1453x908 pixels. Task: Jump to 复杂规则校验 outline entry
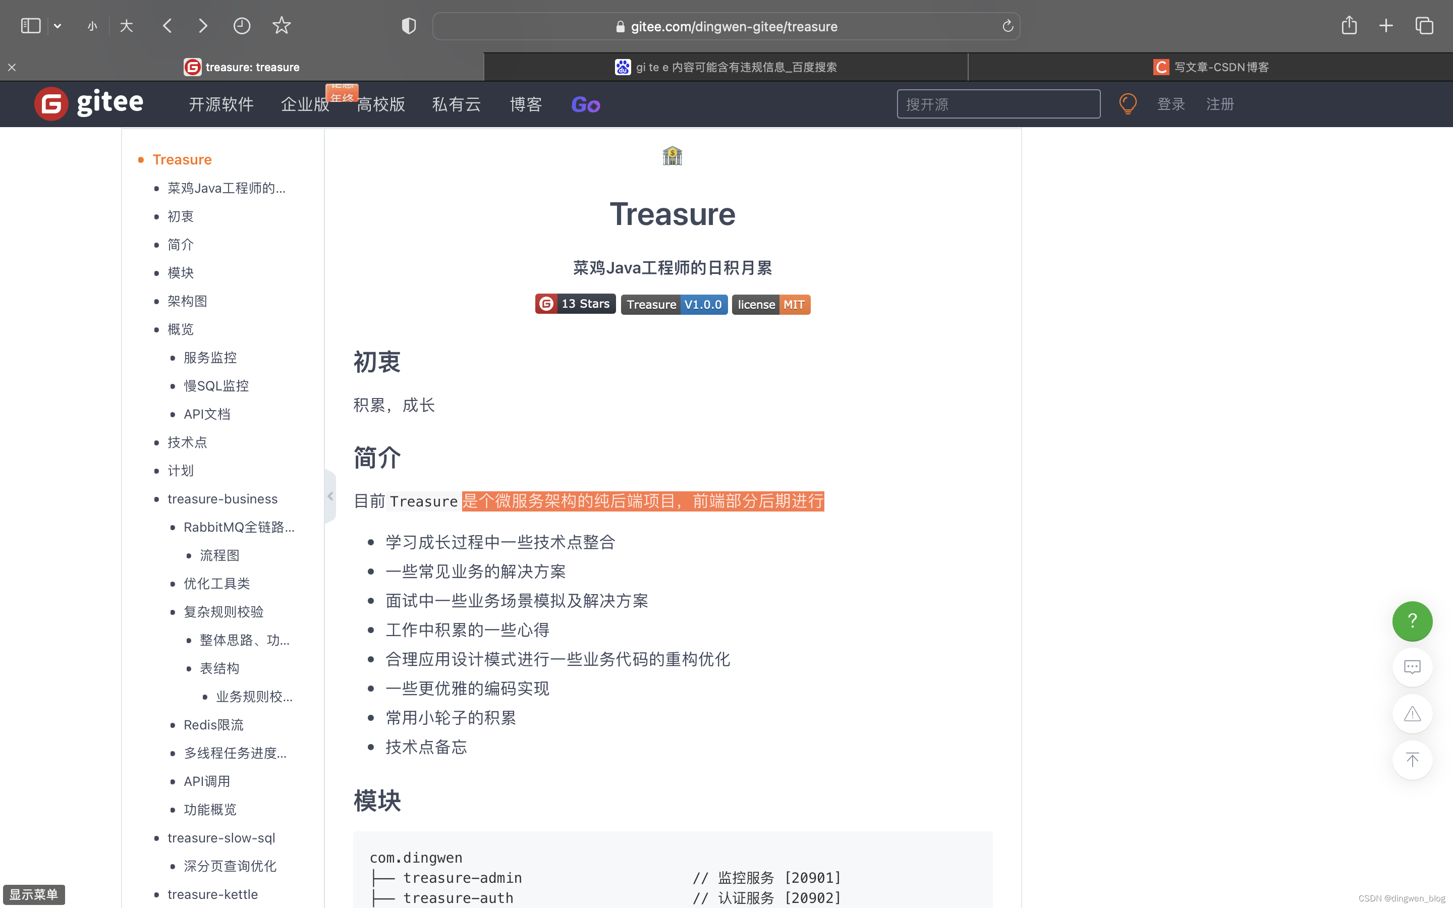[x=223, y=611]
